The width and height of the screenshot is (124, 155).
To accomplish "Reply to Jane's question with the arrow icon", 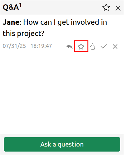I will (69, 47).
